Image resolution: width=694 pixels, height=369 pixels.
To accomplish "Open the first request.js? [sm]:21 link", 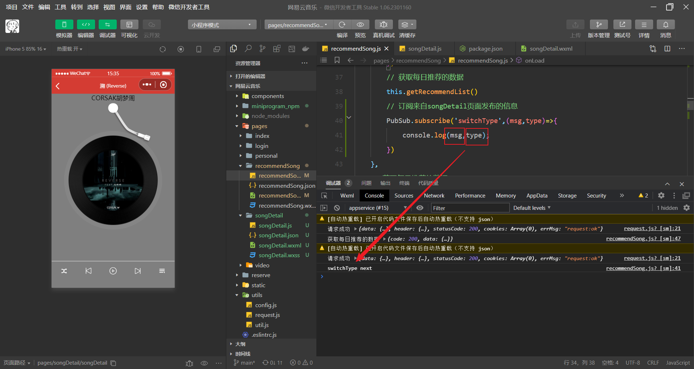I will 652,228.
